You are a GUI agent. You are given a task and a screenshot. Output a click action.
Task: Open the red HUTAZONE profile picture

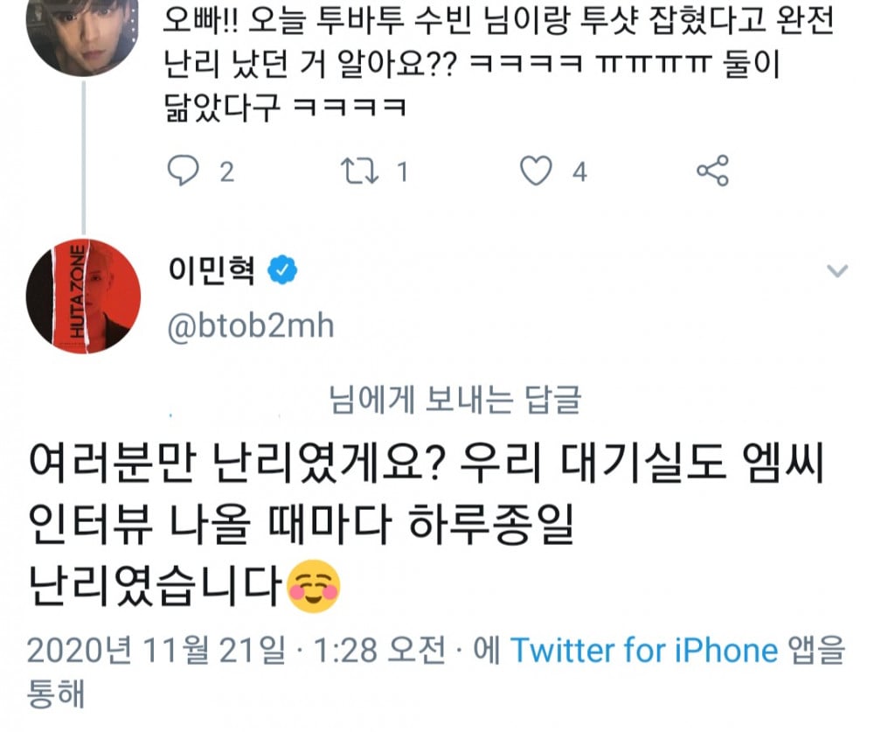click(84, 296)
